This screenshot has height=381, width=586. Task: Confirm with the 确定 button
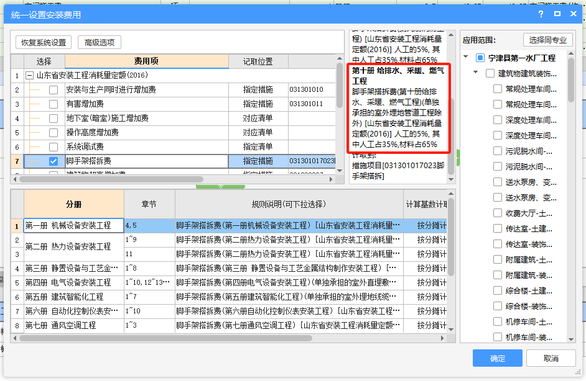click(x=497, y=358)
